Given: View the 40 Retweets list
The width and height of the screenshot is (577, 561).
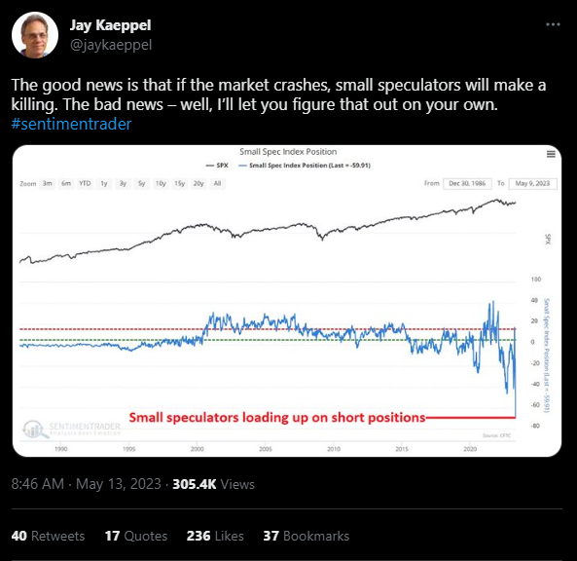Looking at the screenshot, I should [x=48, y=536].
